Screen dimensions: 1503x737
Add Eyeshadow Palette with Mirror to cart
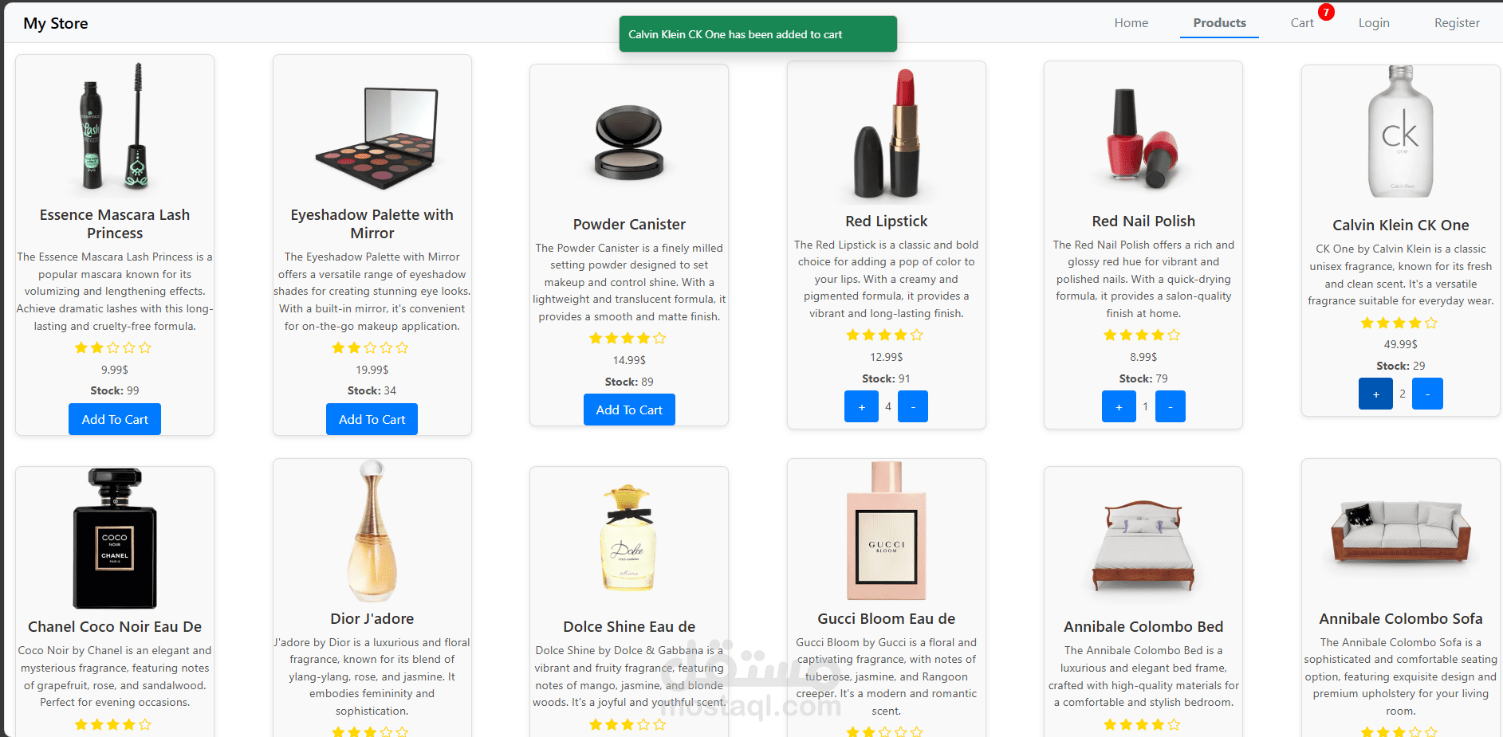click(x=372, y=419)
